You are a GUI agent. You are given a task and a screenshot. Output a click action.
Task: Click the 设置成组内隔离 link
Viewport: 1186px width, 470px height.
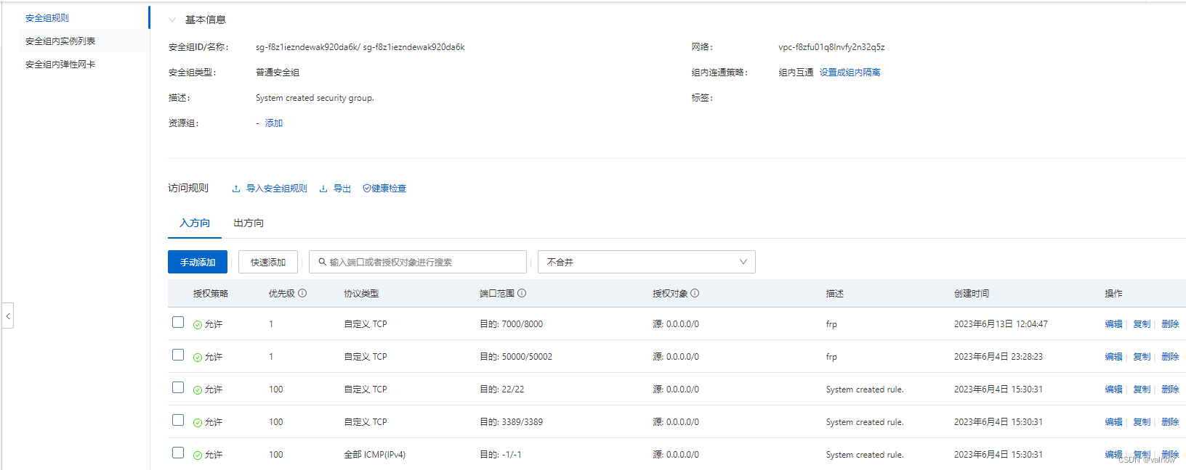tap(850, 73)
